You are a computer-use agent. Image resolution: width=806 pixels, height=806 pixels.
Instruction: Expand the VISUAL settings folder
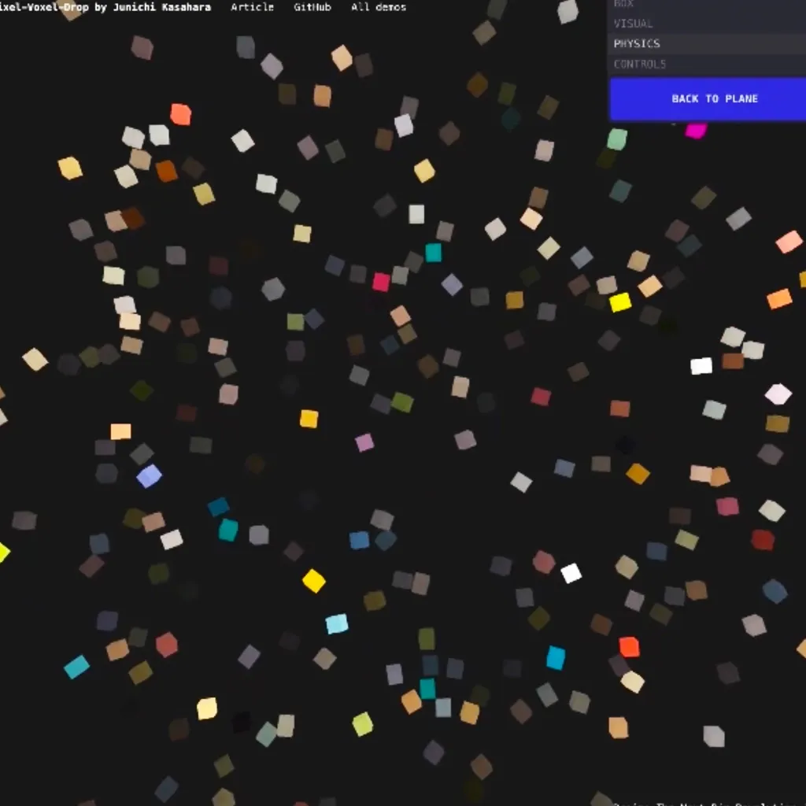tap(708, 24)
